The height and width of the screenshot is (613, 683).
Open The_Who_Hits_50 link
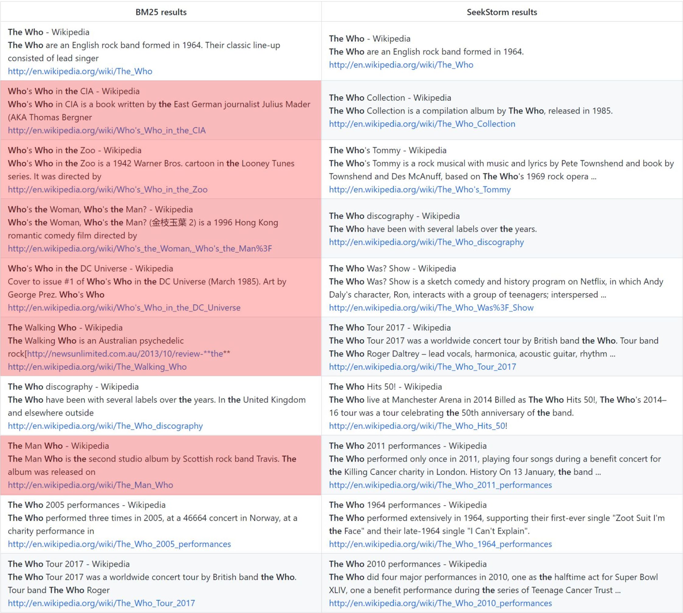(x=417, y=426)
